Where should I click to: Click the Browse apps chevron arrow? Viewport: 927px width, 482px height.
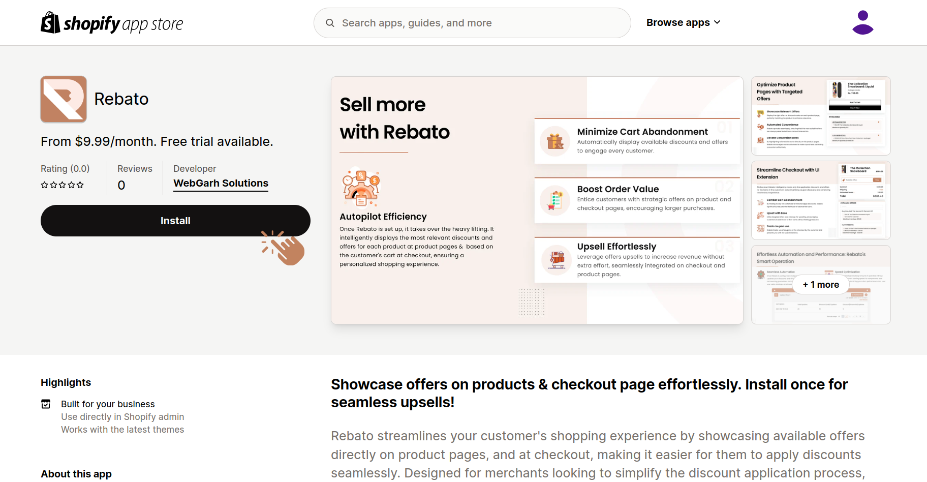[717, 22]
